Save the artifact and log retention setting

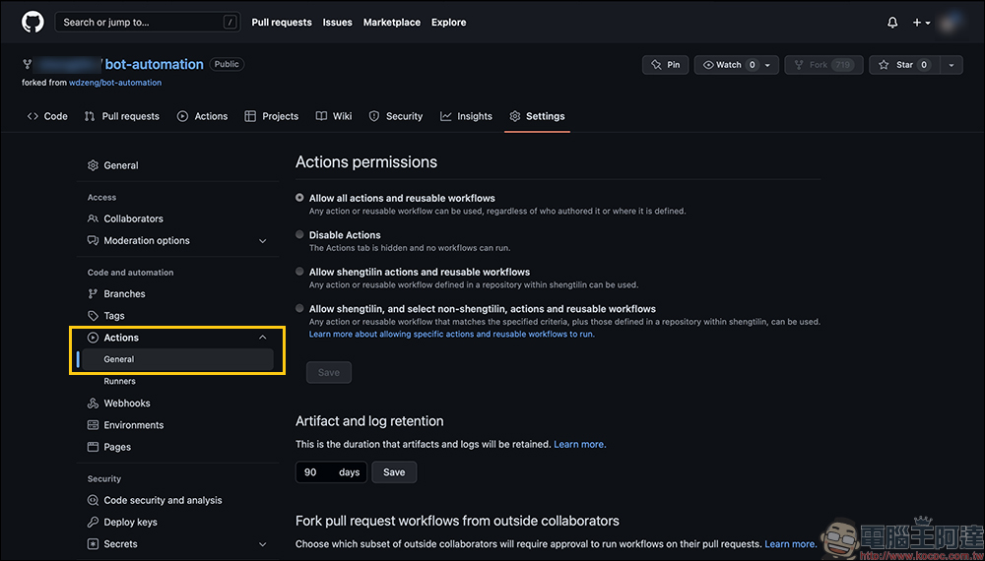(x=394, y=472)
